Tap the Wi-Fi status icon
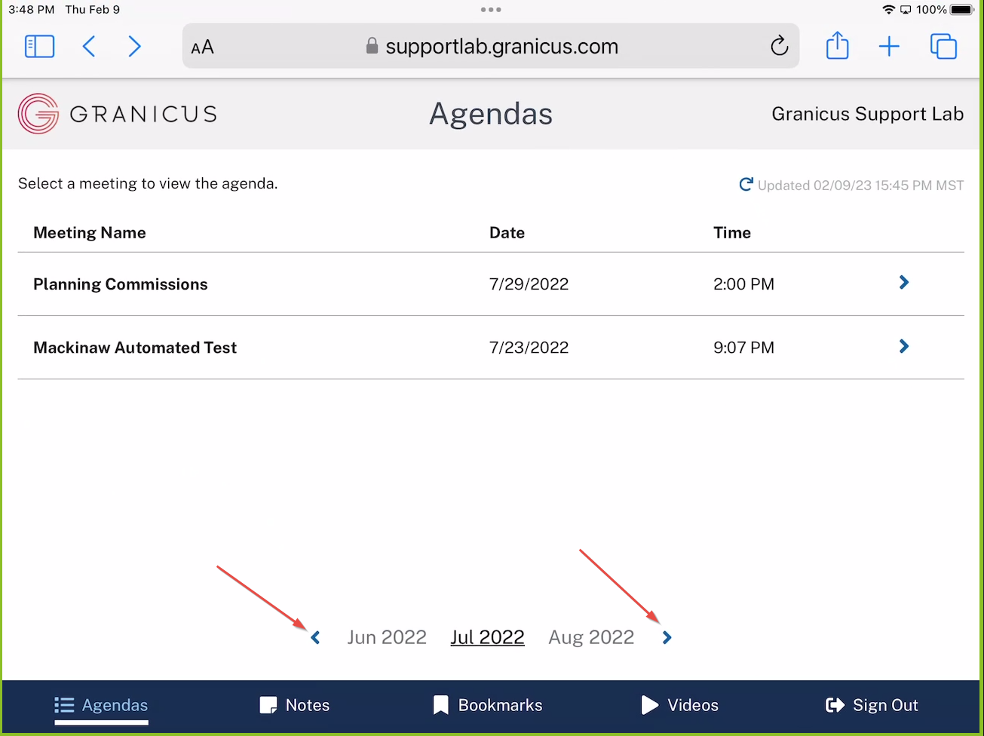 889,10
